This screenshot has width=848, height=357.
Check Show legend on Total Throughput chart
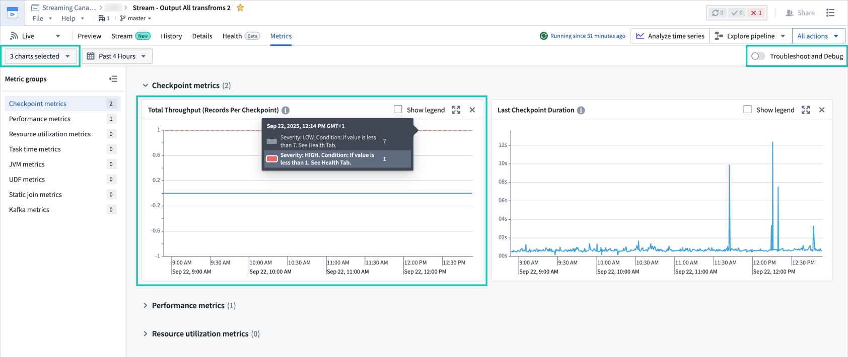pos(398,110)
